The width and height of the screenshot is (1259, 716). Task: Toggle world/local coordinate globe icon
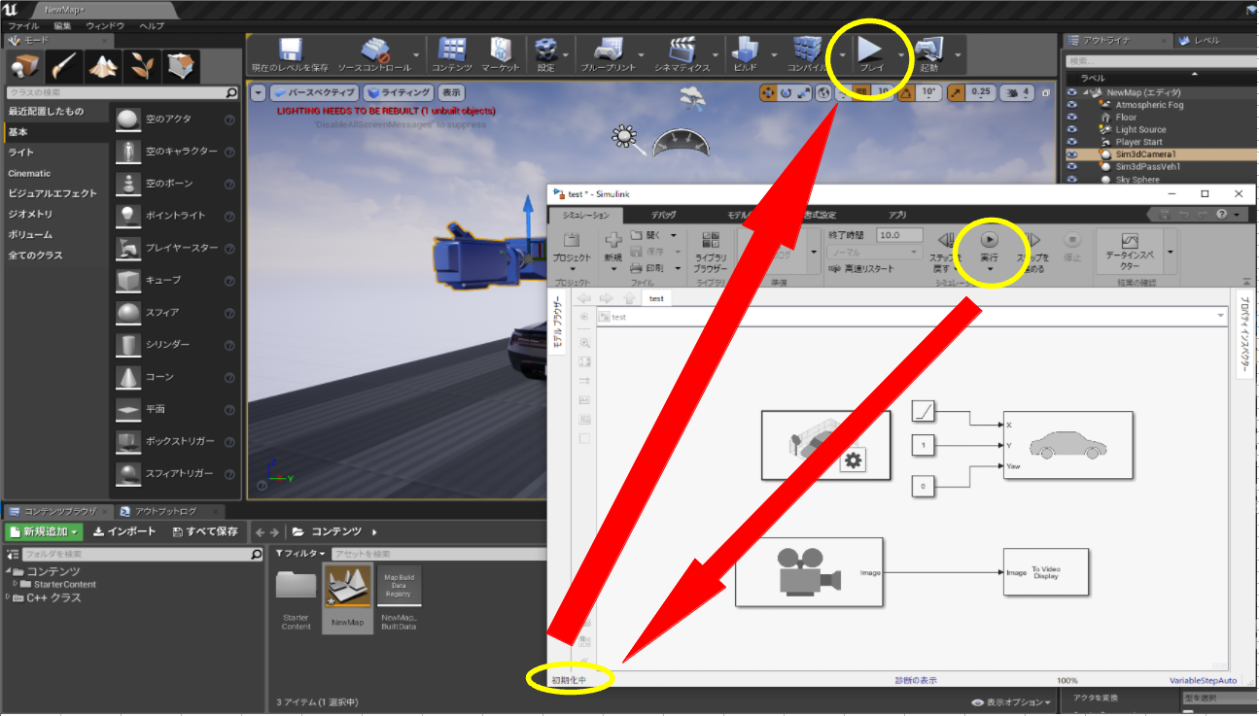click(824, 92)
